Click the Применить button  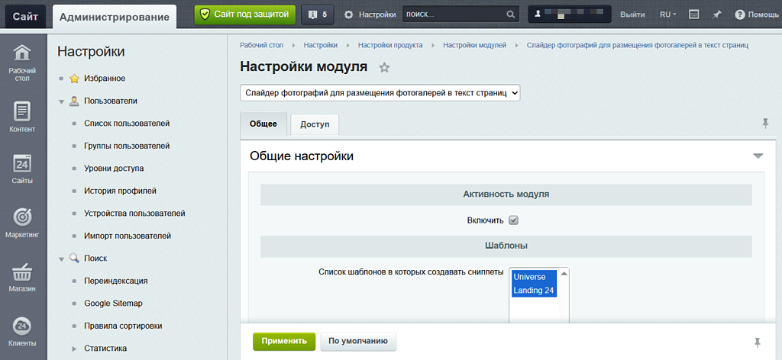click(x=284, y=341)
